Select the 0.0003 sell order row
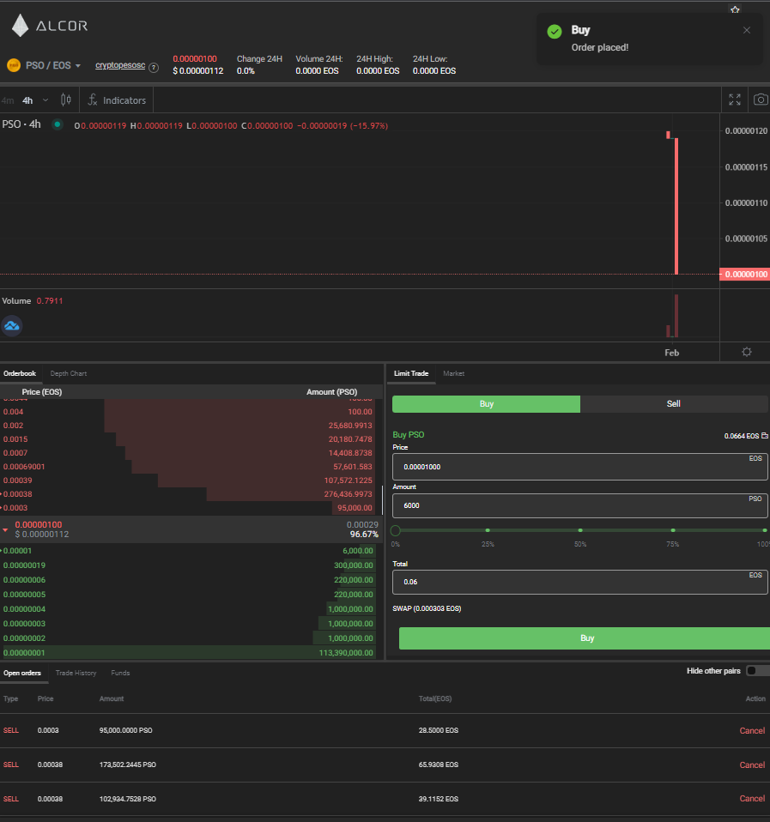The width and height of the screenshot is (770, 822). [189, 507]
